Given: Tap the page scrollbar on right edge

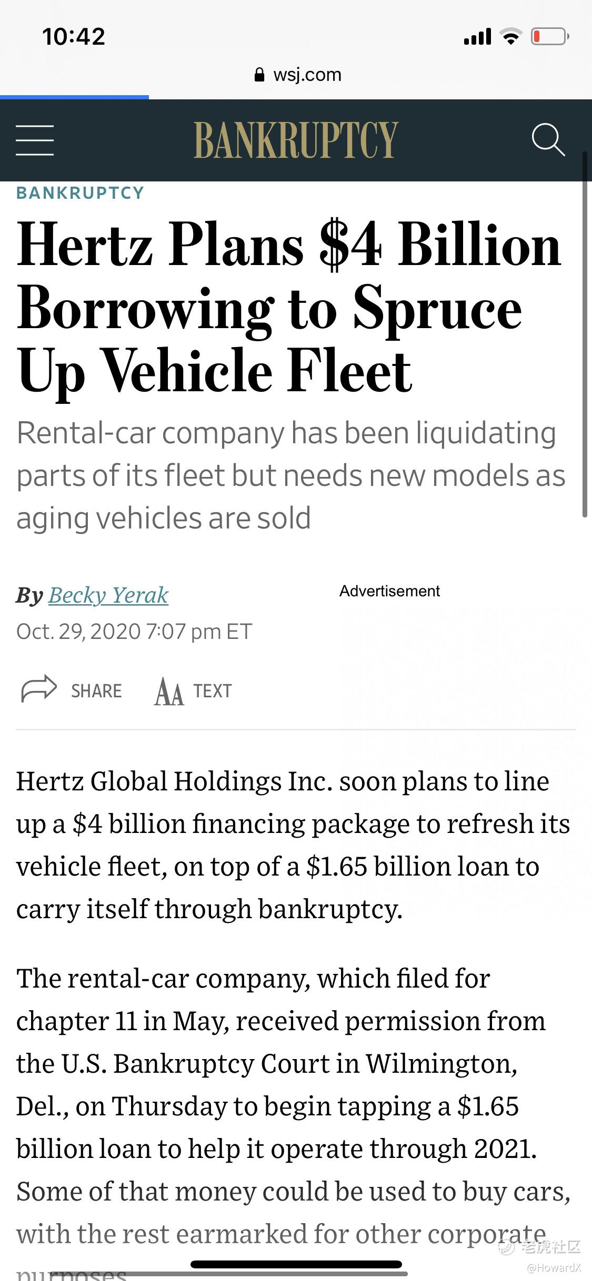Looking at the screenshot, I should coord(585,334).
